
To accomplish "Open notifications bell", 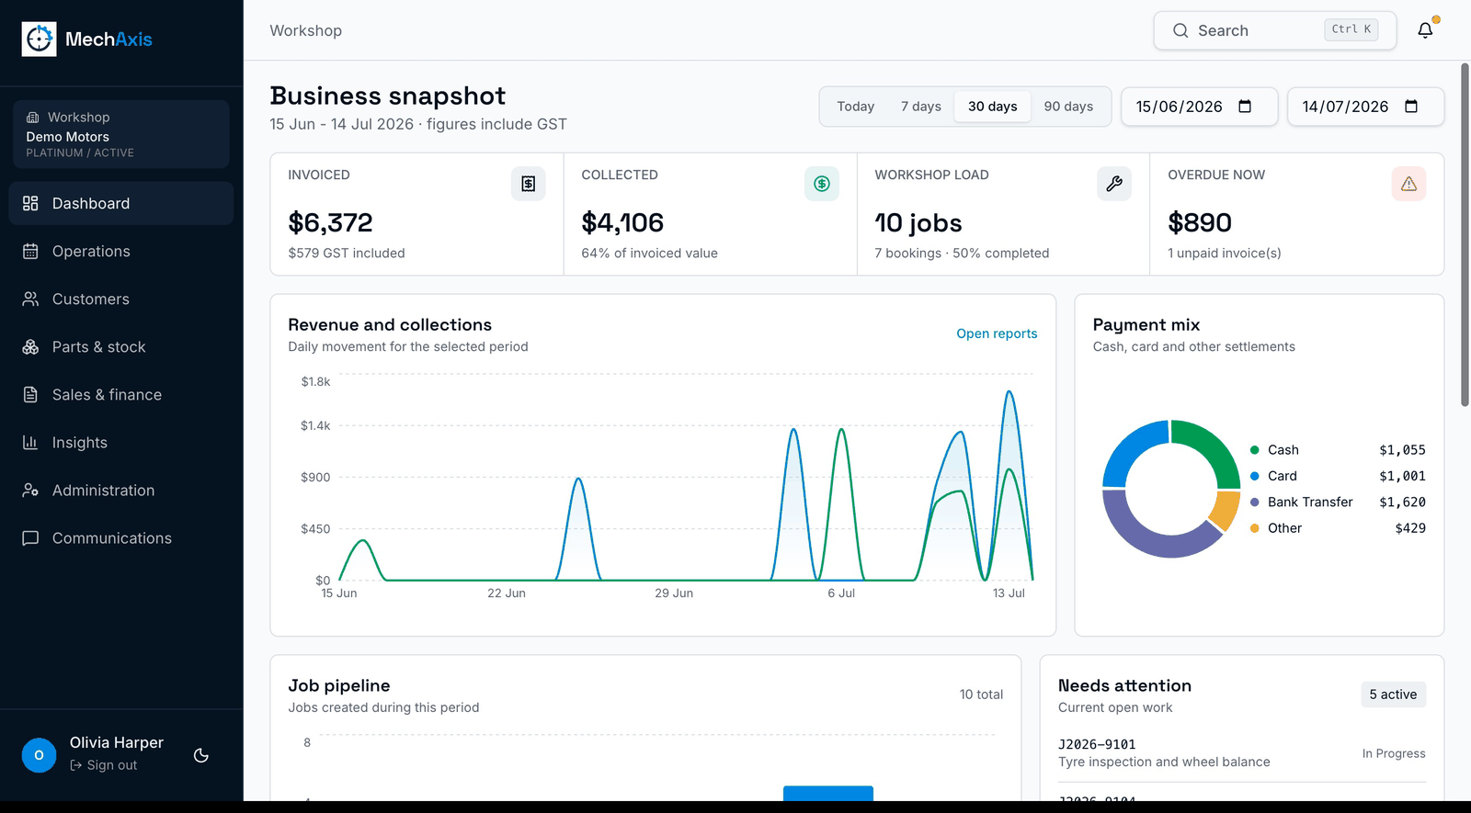I will [1425, 30].
